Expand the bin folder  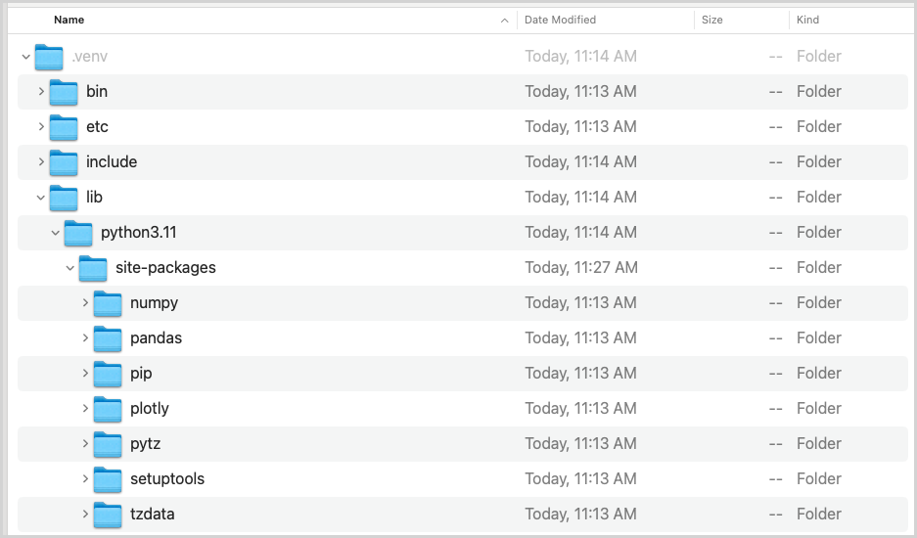coord(41,91)
